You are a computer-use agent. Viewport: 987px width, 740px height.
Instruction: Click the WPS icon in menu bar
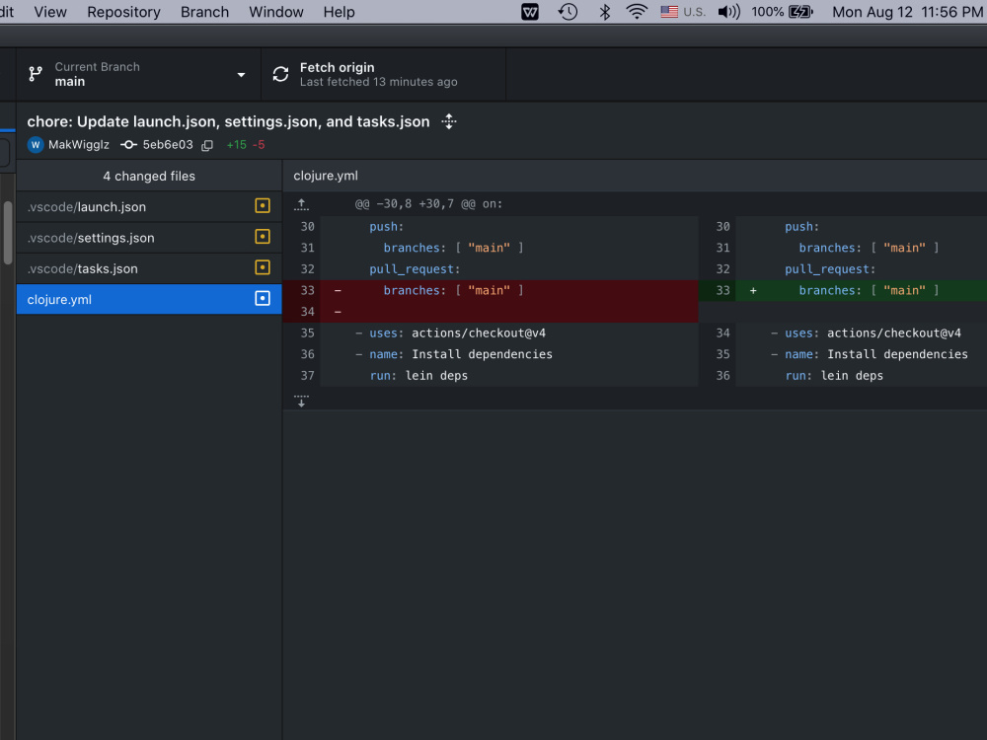click(530, 12)
